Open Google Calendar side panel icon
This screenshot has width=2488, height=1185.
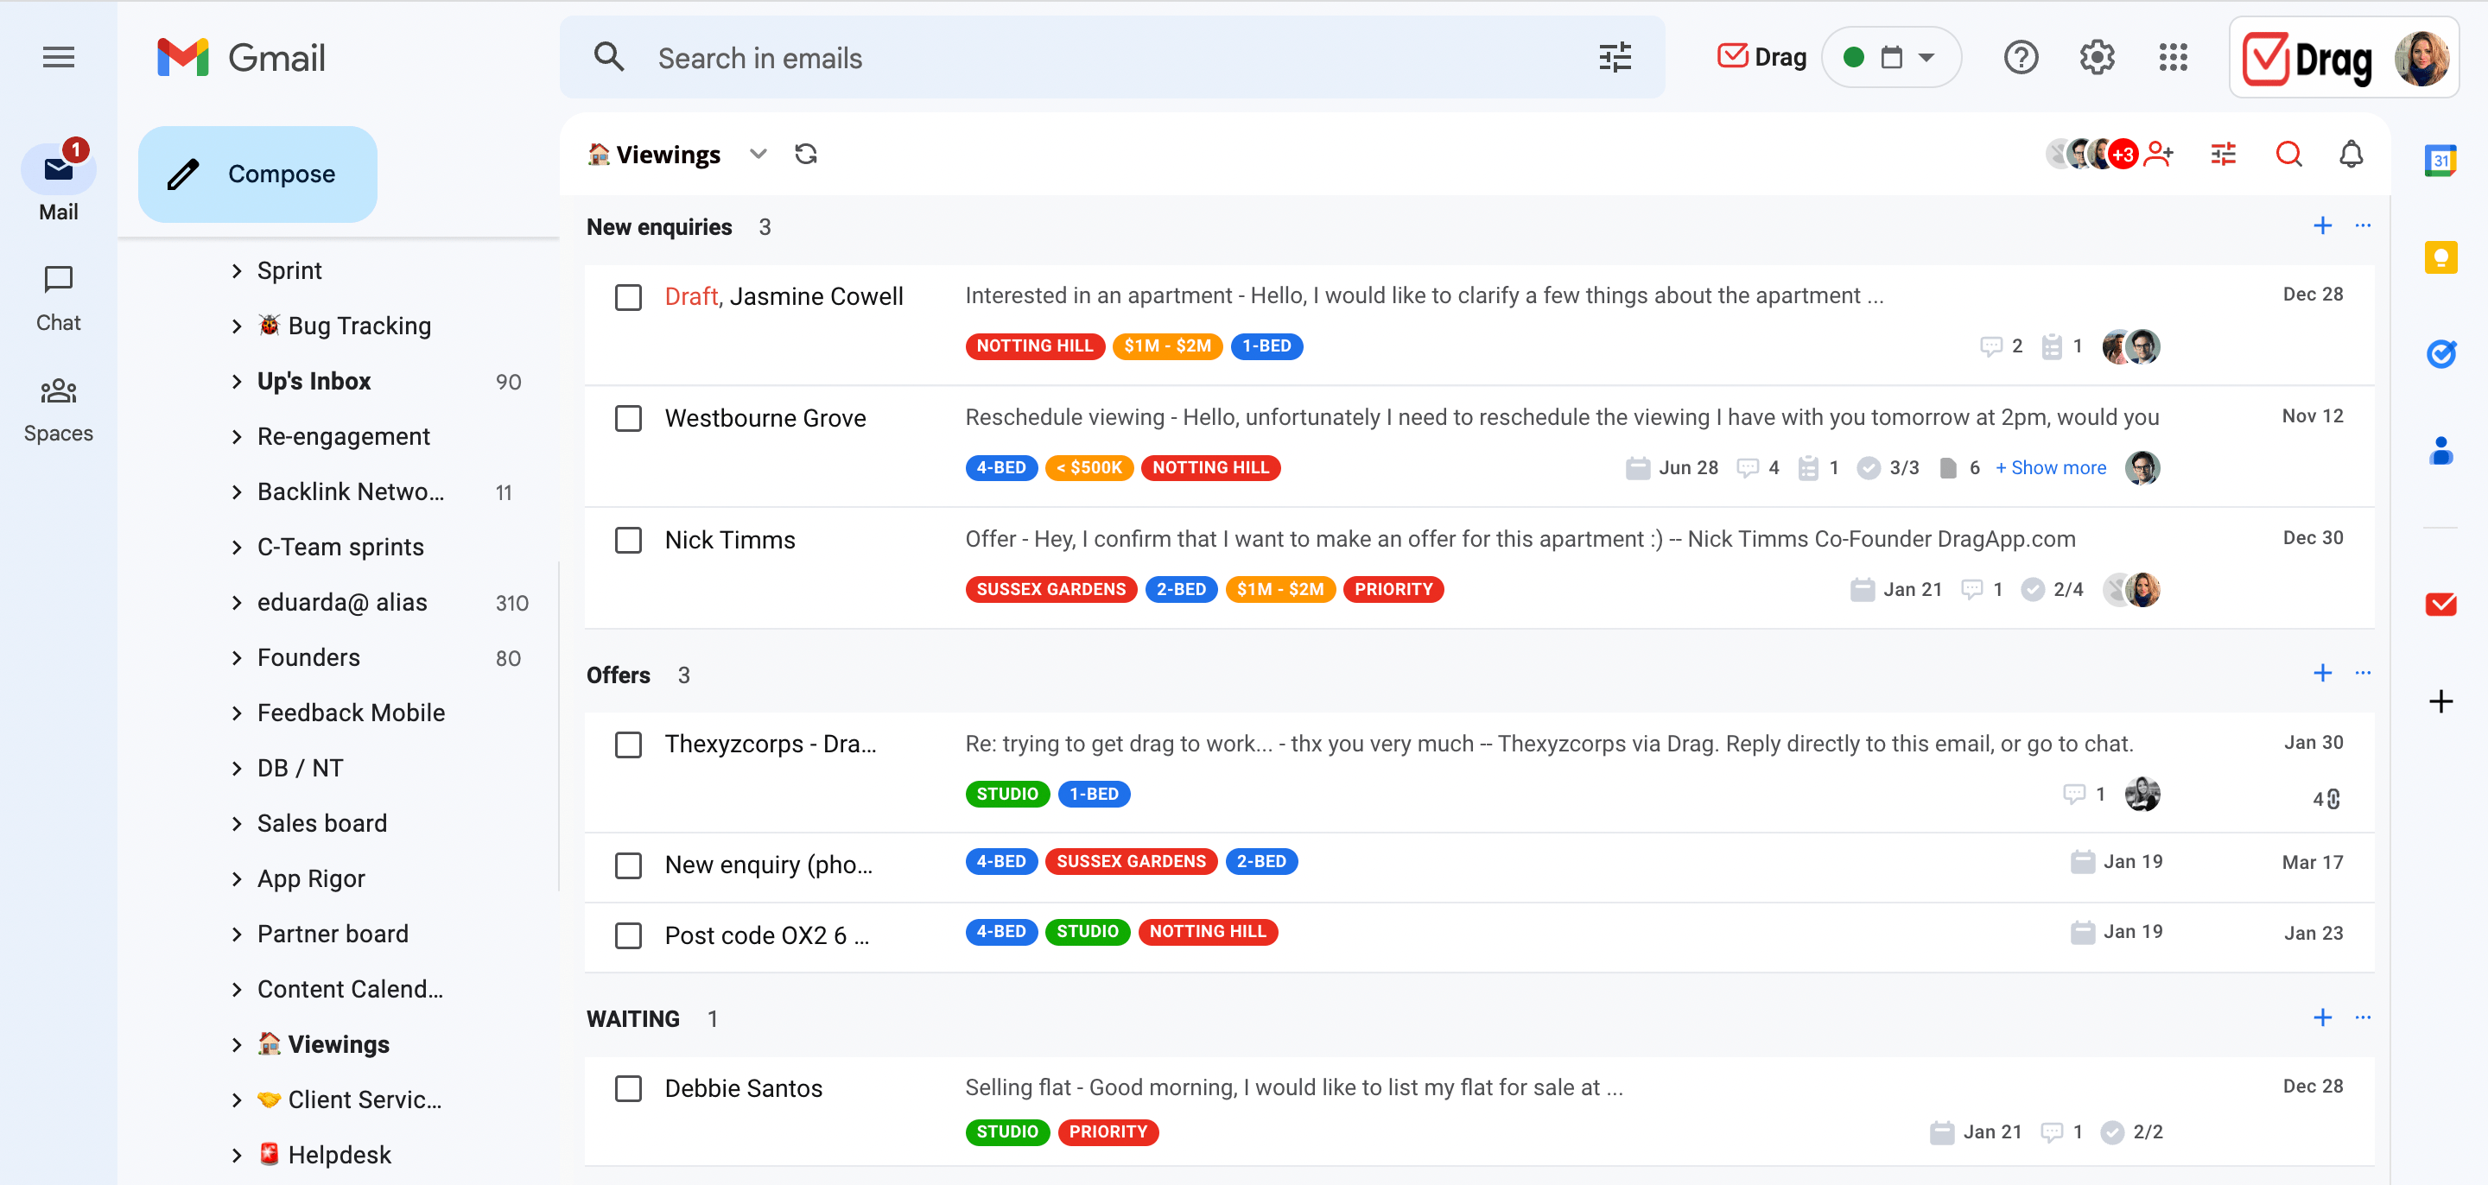[2440, 161]
